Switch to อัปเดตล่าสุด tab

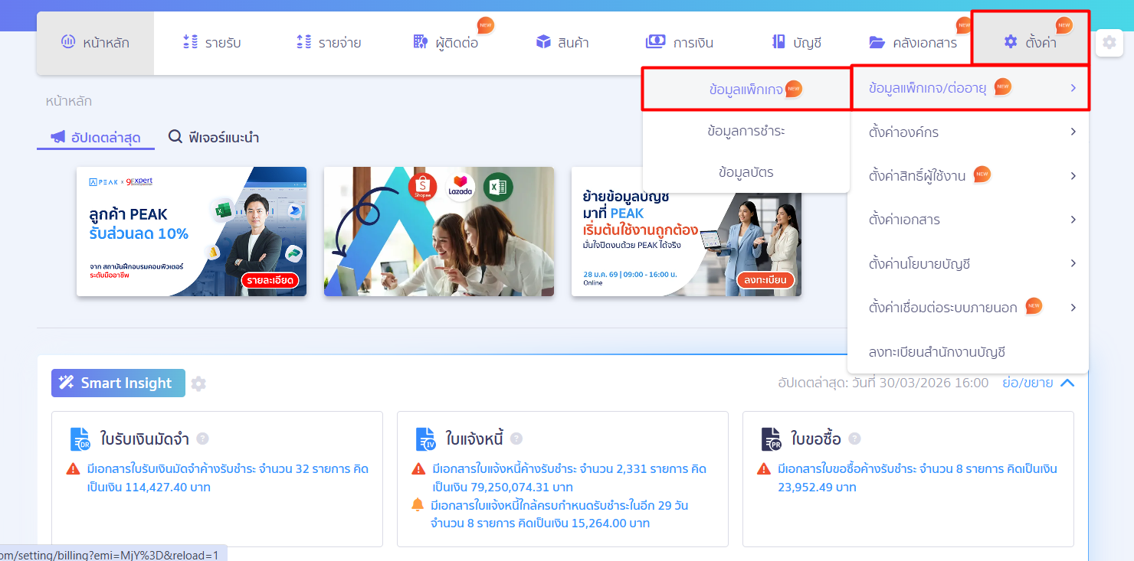coord(96,138)
